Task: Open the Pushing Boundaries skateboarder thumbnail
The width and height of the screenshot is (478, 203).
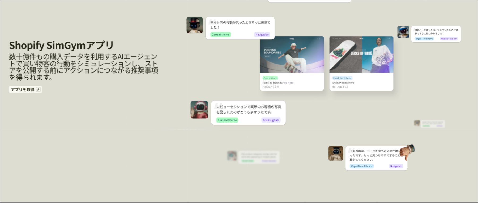Action: [292, 55]
